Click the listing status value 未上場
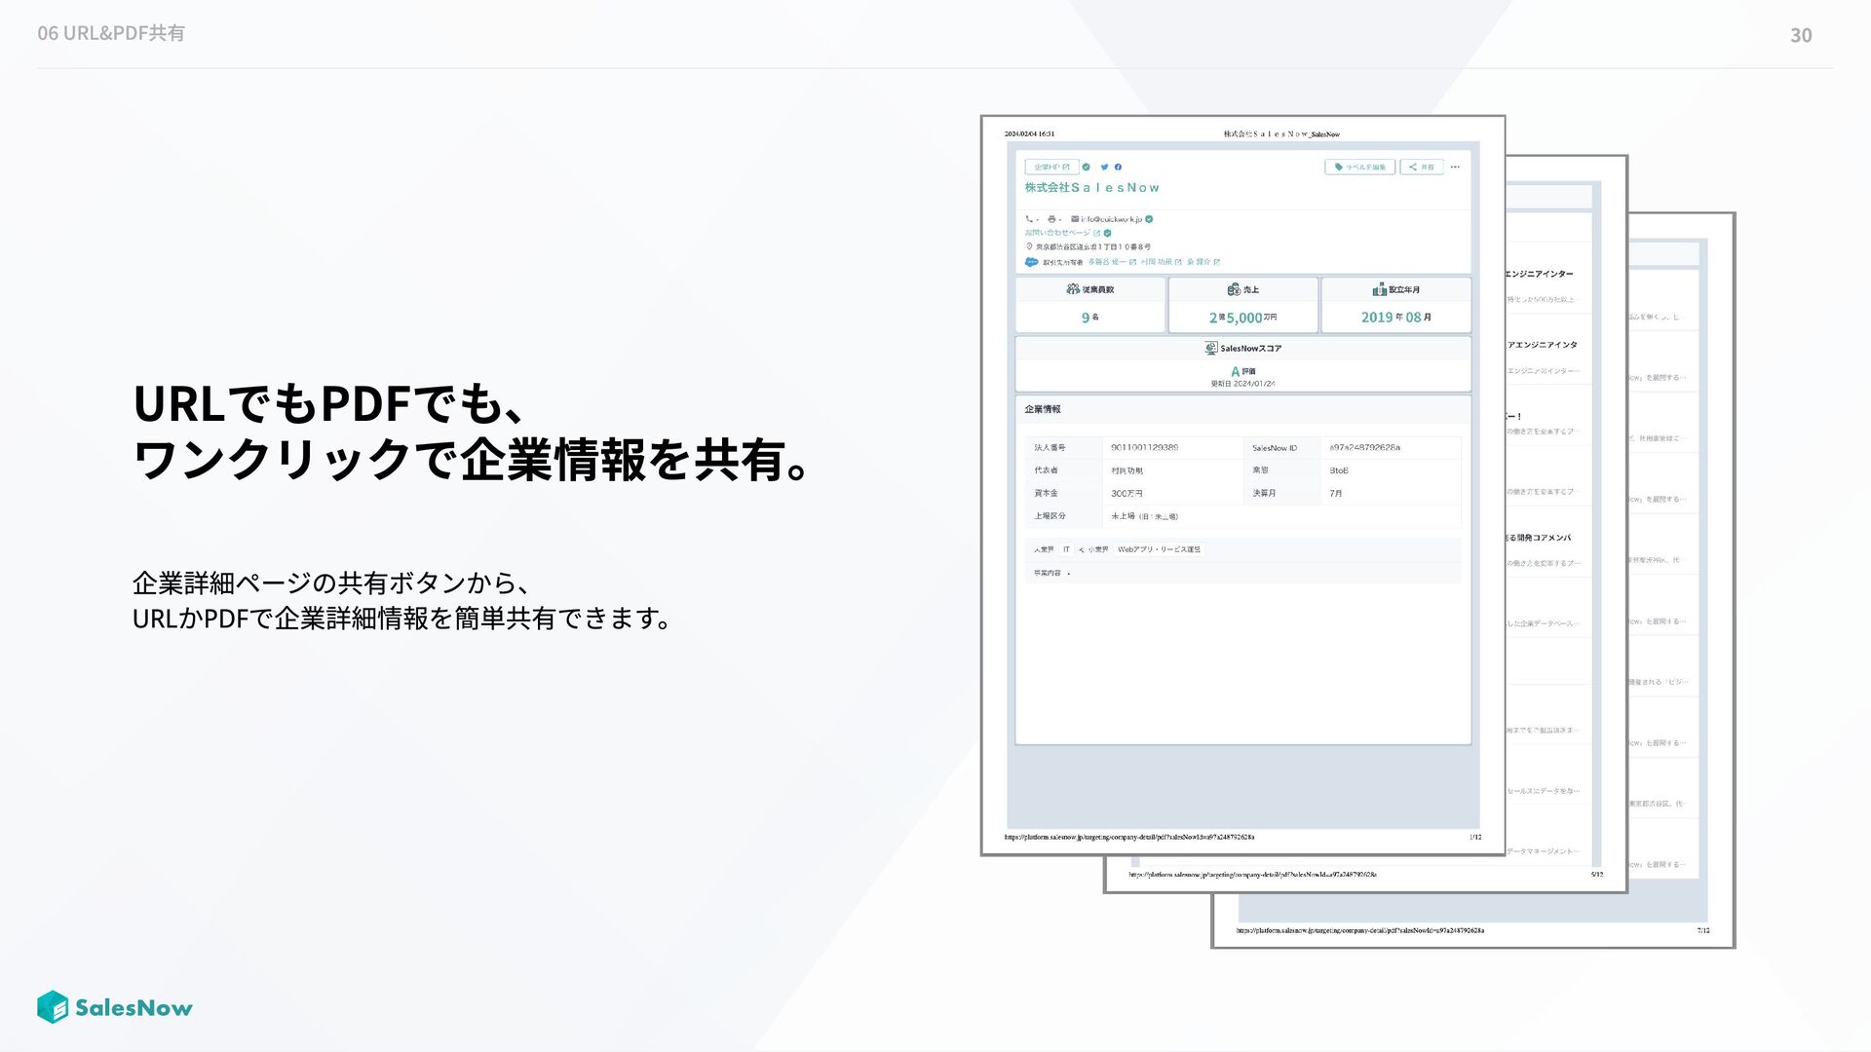This screenshot has height=1052, width=1871. pos(1123,516)
